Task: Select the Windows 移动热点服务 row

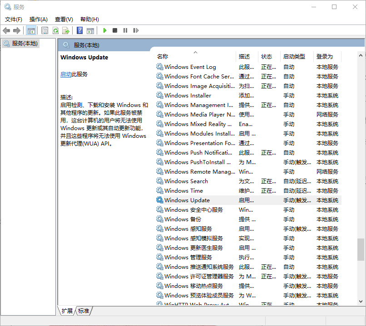Action: 248,286
